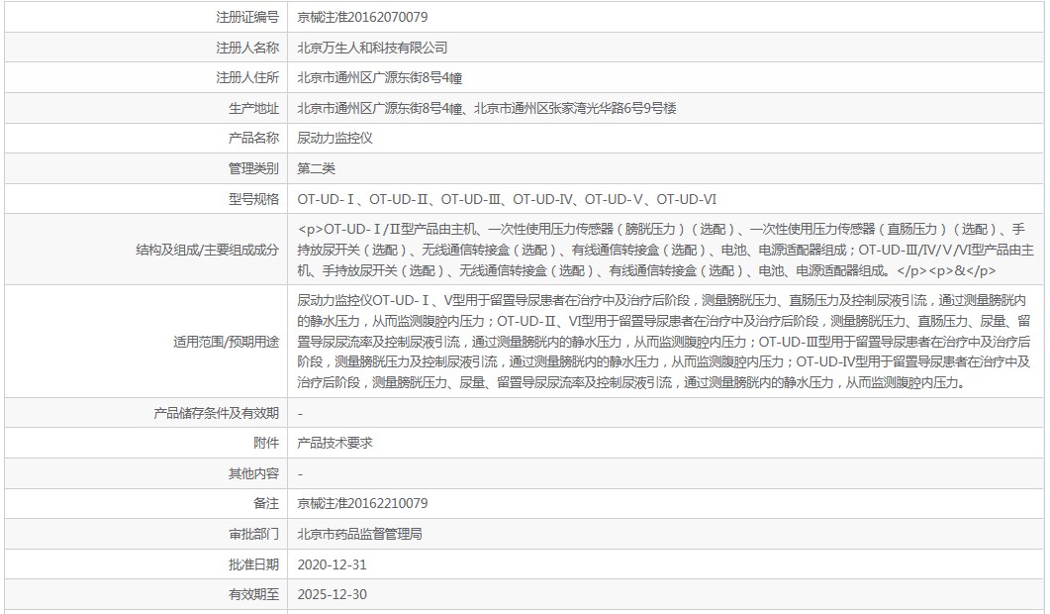
Task: Click the 备注 label
Action: [266, 503]
